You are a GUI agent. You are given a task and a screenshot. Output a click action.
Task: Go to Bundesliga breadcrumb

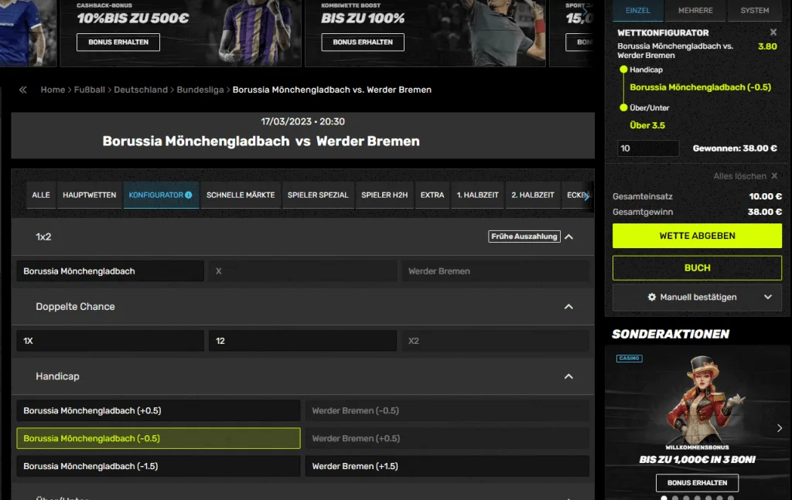(200, 90)
